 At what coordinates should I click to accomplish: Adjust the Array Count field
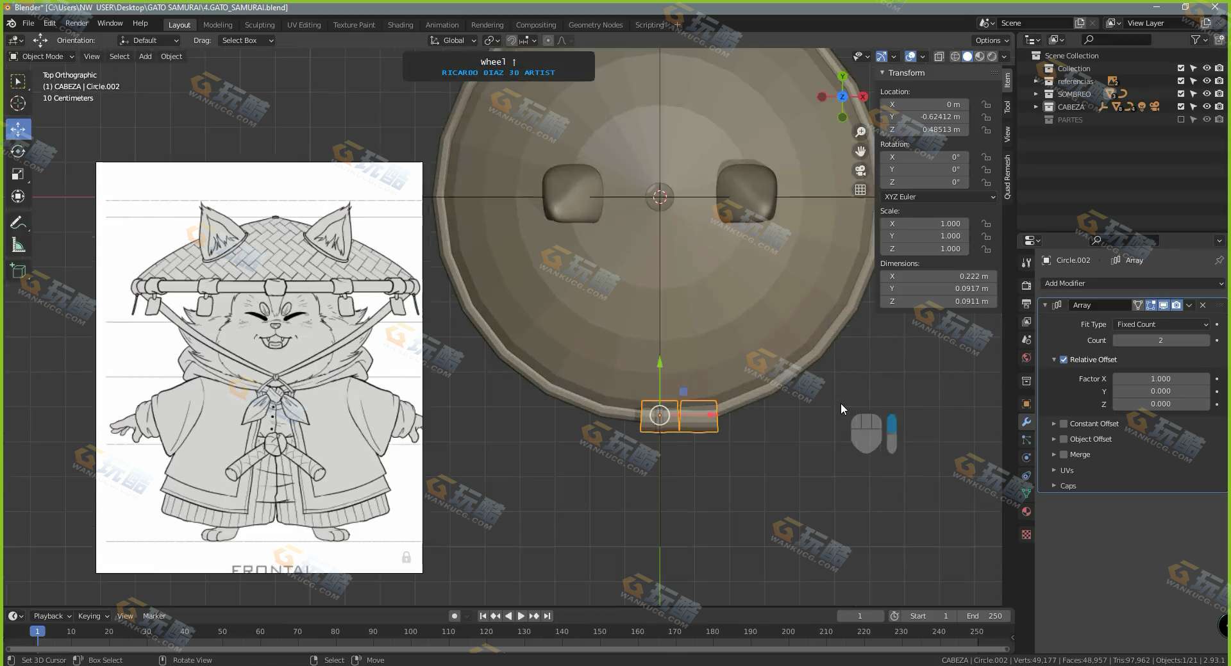pyautogui.click(x=1161, y=340)
